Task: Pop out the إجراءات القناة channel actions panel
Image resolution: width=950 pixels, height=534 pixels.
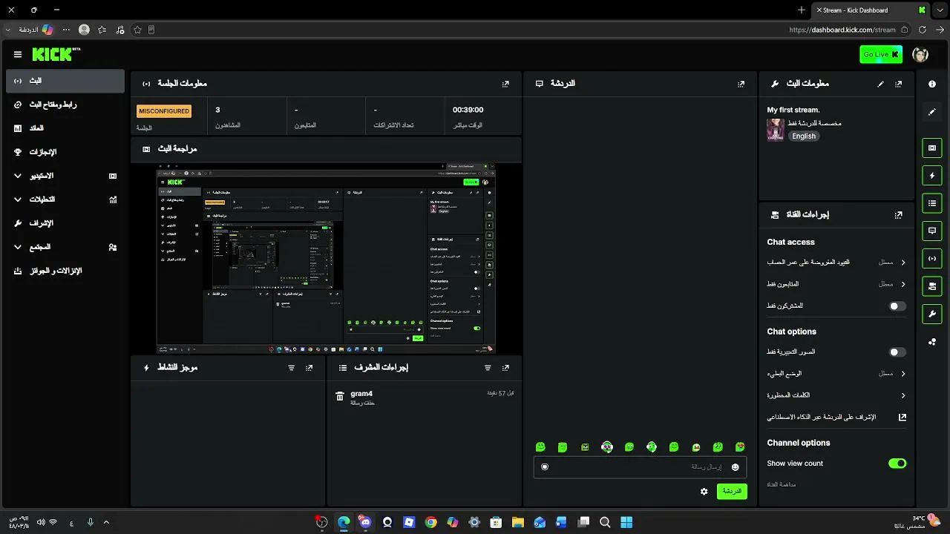Action: click(899, 214)
